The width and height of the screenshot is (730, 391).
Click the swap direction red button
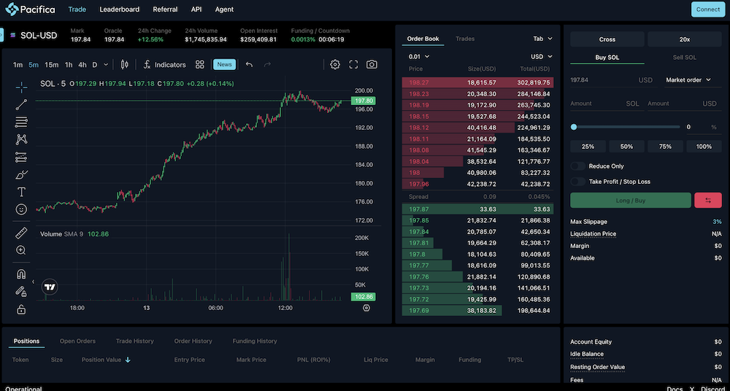click(707, 201)
